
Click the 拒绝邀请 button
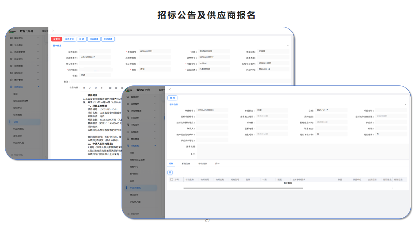[x=108, y=39]
